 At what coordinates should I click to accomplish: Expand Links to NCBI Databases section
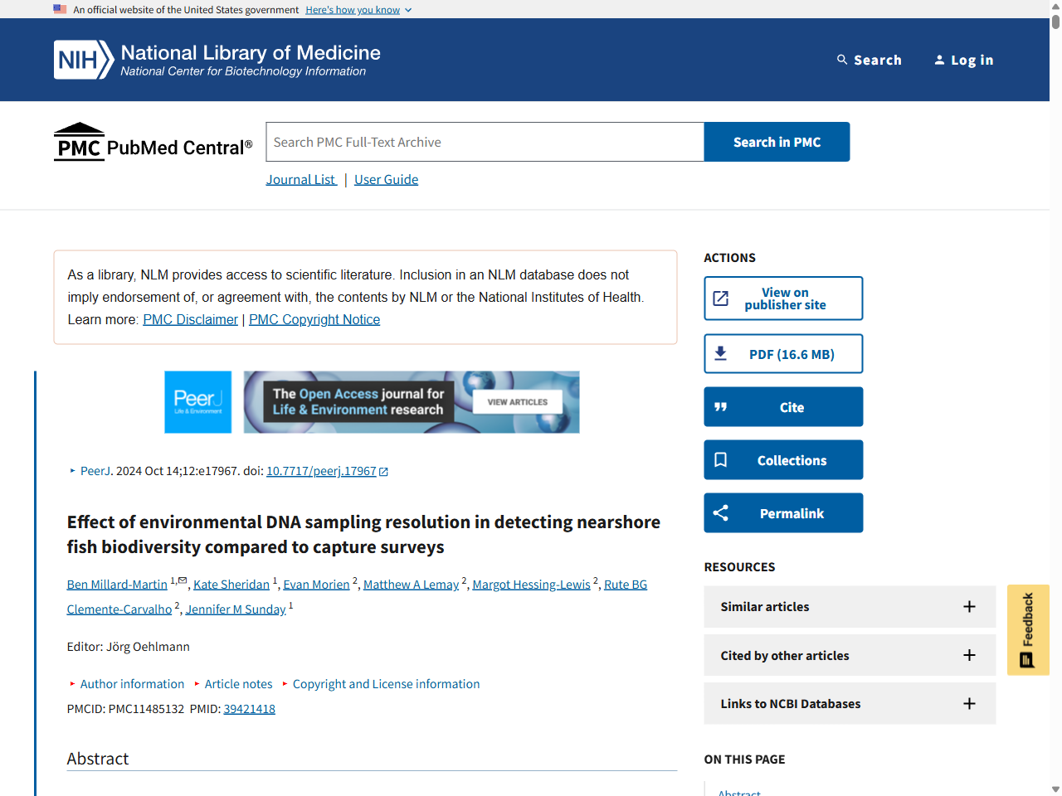[850, 704]
